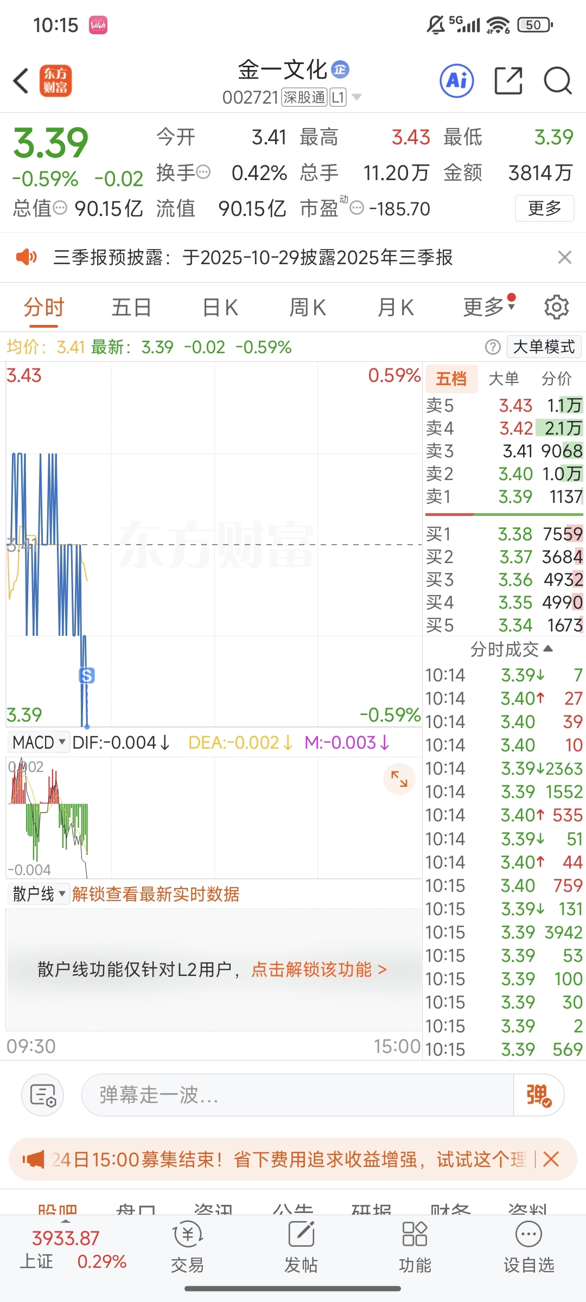Viewport: 586px width, 1302px height.
Task: Tap the 买1 3.38 order row
Action: pyautogui.click(x=504, y=534)
